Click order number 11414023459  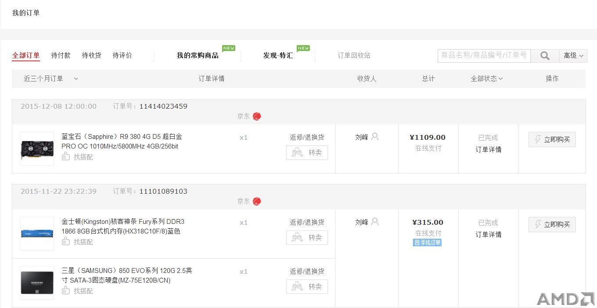[163, 106]
